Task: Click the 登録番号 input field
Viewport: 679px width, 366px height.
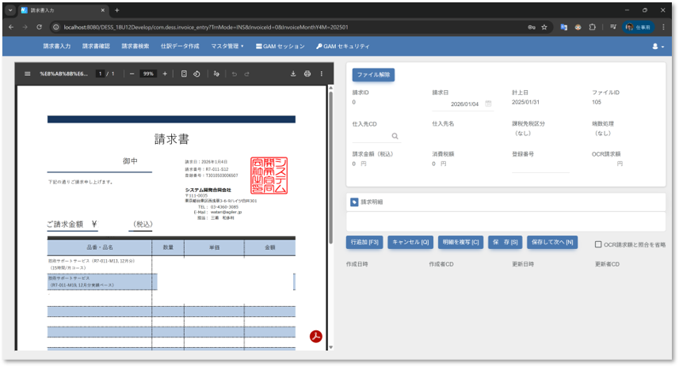Action: [x=540, y=164]
